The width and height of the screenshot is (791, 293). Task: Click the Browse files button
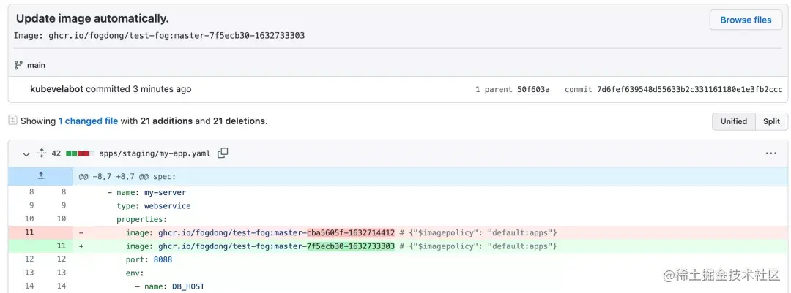746,20
